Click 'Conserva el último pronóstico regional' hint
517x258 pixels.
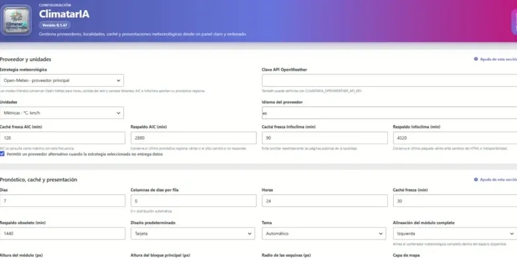189,148
